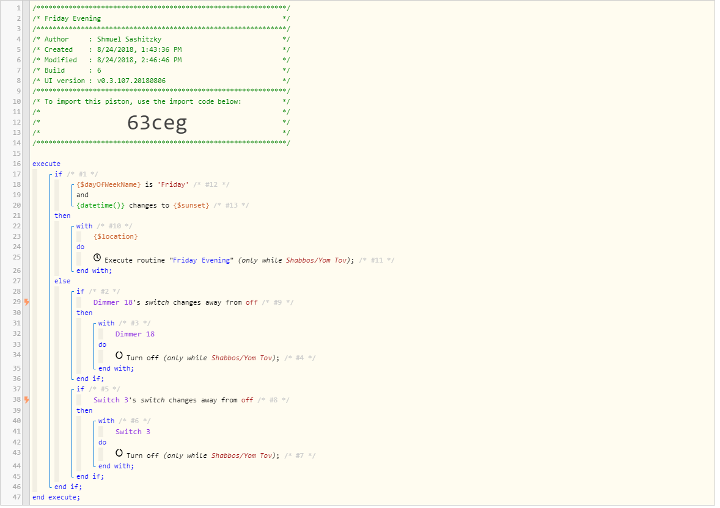Screen dimensions: 720x508
Task: Click 'end with;' on line 44
Action: pos(116,466)
